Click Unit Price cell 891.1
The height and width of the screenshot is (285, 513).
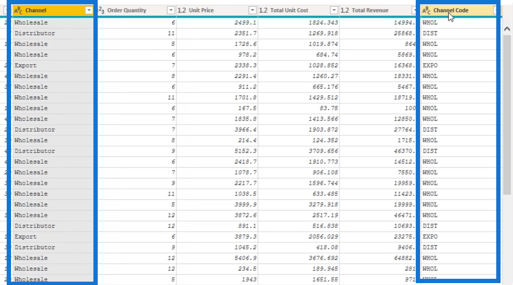tap(217, 226)
